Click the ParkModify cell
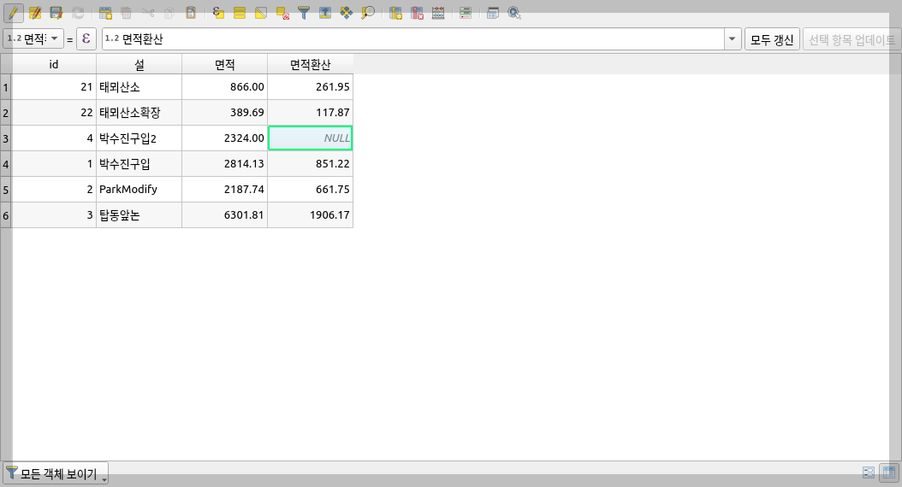Screen dimensions: 902x487 139,189
